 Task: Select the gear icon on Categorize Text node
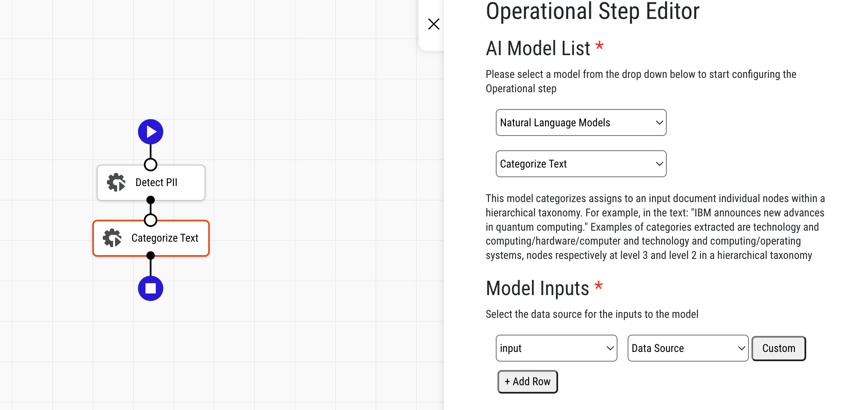coord(112,238)
